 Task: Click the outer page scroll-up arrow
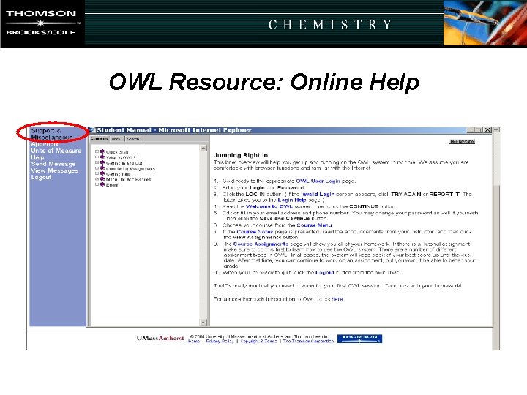click(x=496, y=129)
